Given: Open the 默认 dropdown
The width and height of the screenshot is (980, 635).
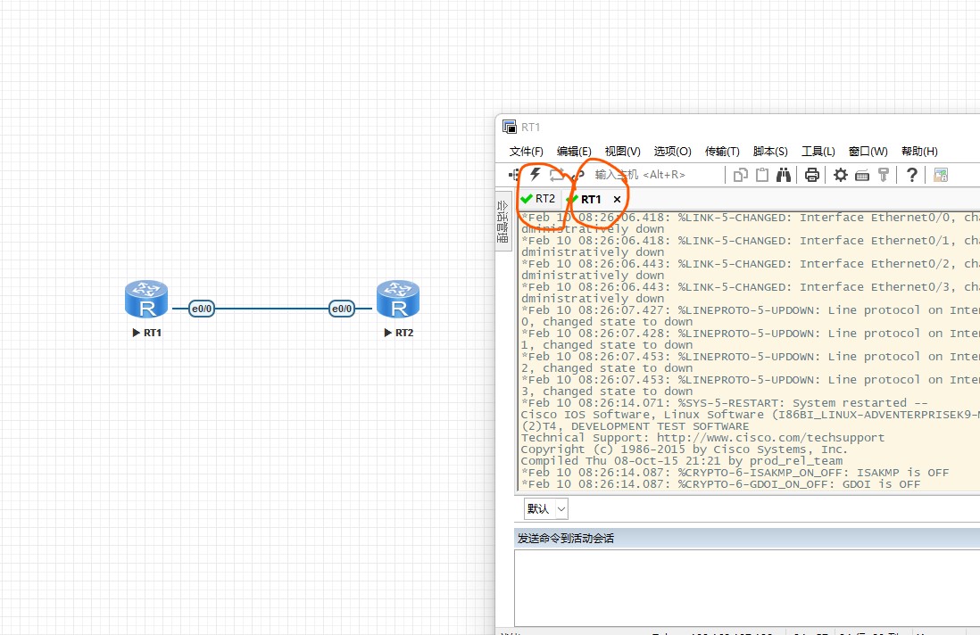Looking at the screenshot, I should 545,509.
